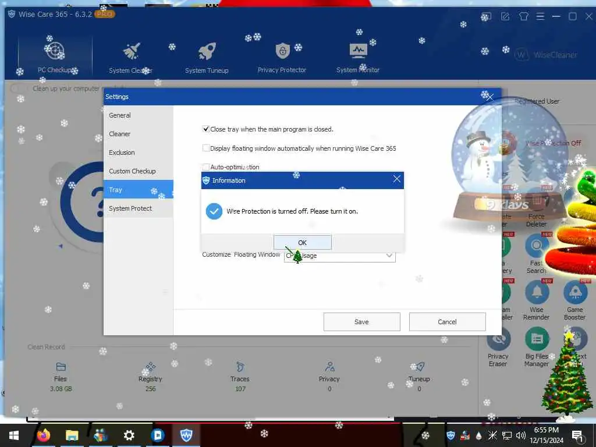This screenshot has height=447, width=596.
Task: View Traces clean record icon
Action: [x=240, y=367]
